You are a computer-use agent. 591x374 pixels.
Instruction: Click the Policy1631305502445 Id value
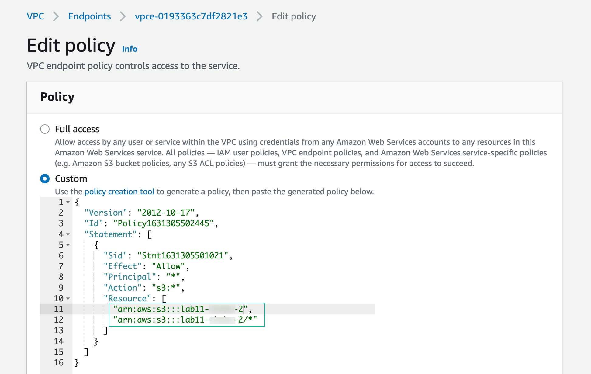[x=164, y=223]
